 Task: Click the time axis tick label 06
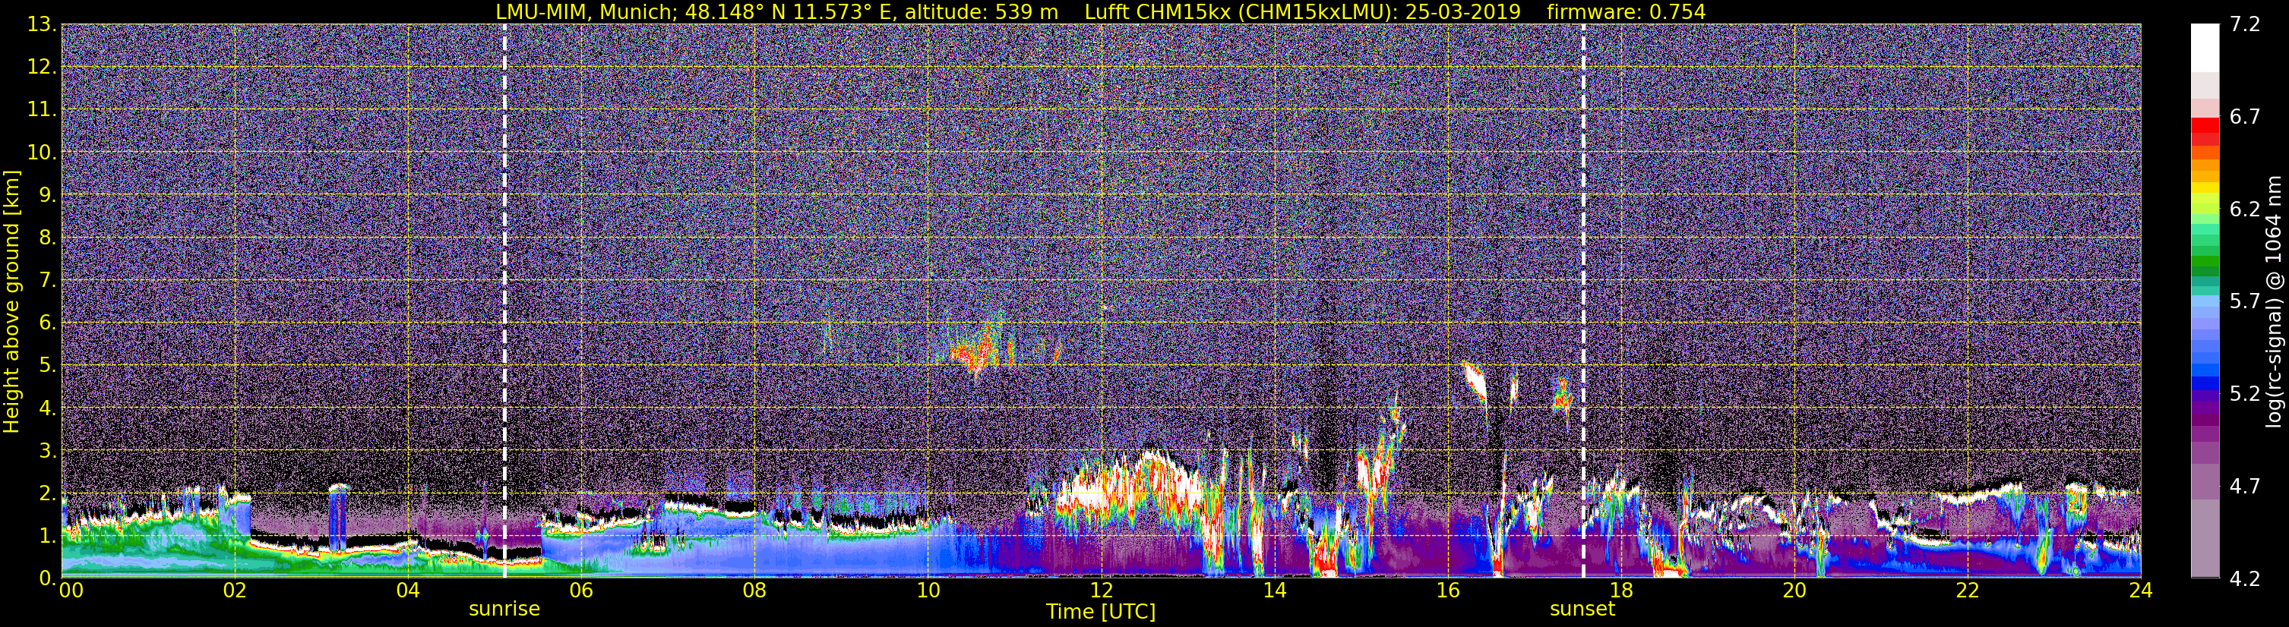(581, 591)
